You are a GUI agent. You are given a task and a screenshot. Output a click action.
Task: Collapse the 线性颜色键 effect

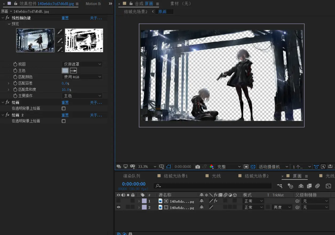[3, 18]
